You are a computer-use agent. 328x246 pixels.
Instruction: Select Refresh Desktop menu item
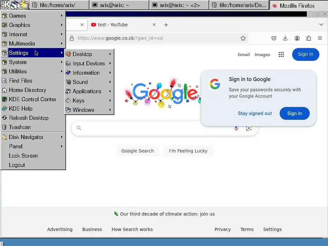tap(33, 118)
